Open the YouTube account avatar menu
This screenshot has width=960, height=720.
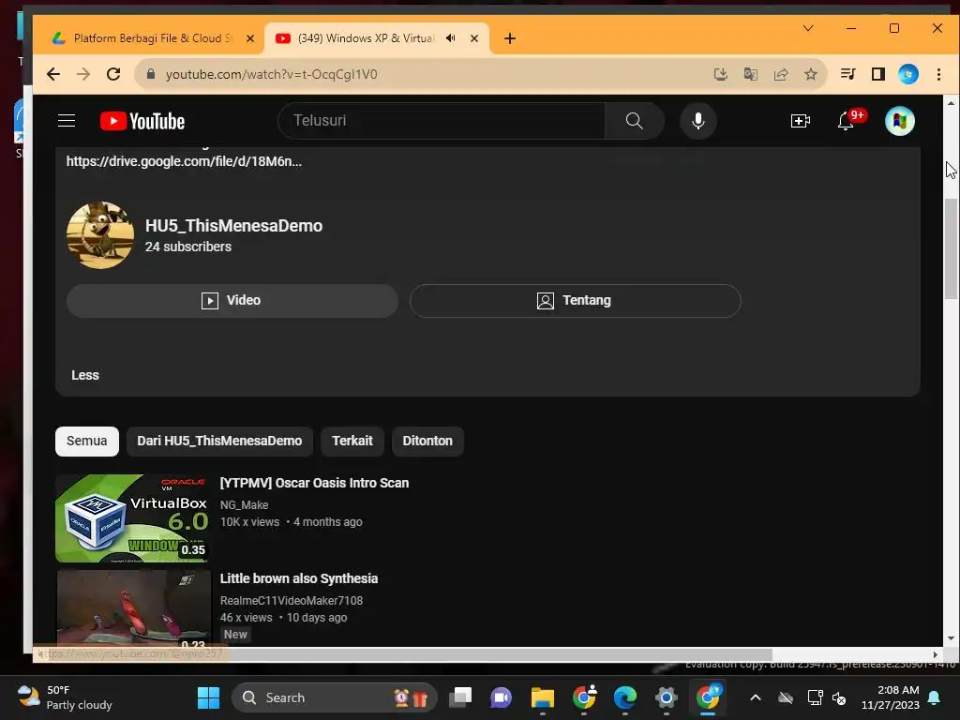coord(899,121)
